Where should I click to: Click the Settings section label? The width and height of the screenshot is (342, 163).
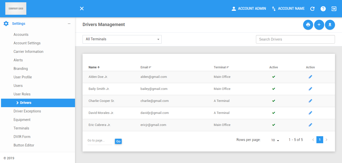19,24
